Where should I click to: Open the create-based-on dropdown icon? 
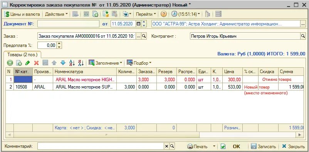click(x=127, y=14)
